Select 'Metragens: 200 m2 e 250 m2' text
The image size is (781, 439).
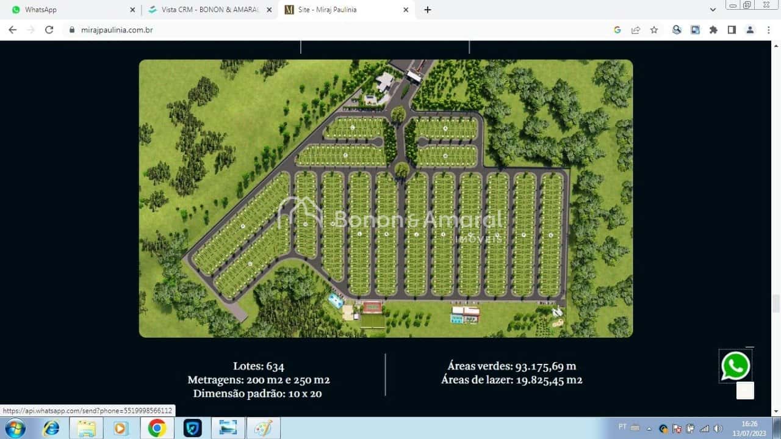[x=259, y=380]
